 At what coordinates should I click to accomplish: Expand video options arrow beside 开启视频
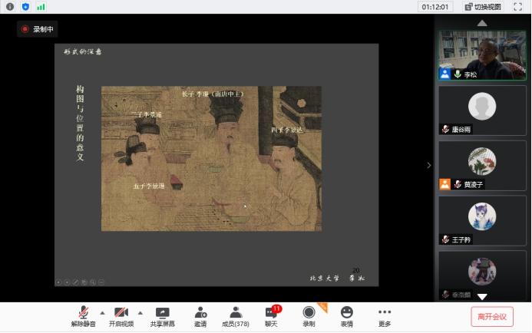pos(140,313)
